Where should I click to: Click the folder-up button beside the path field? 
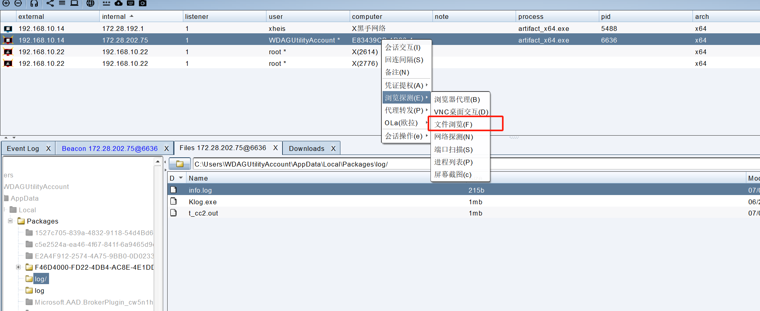(x=180, y=164)
